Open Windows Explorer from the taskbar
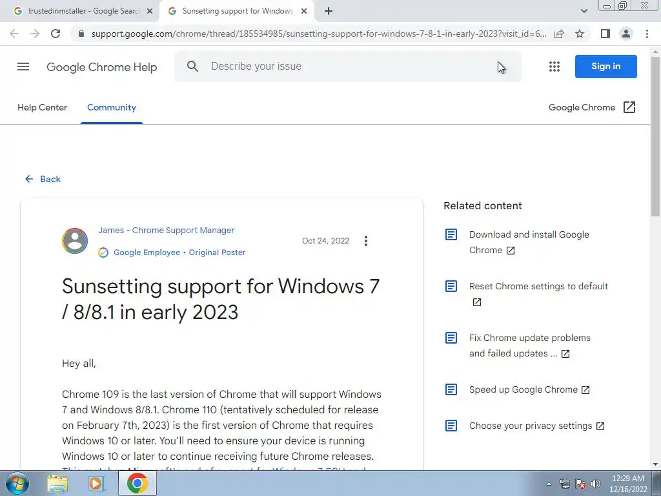The image size is (661, 496). [x=57, y=483]
